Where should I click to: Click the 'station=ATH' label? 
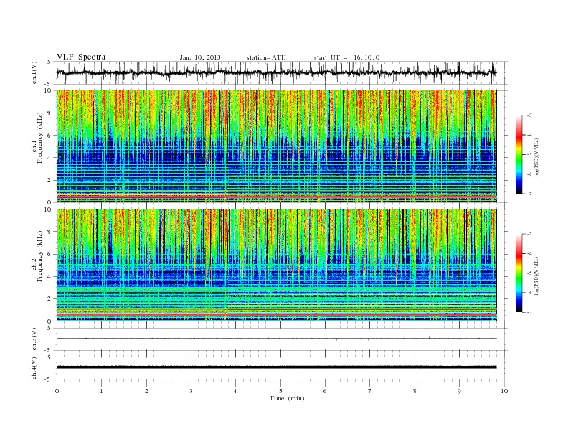[266, 57]
